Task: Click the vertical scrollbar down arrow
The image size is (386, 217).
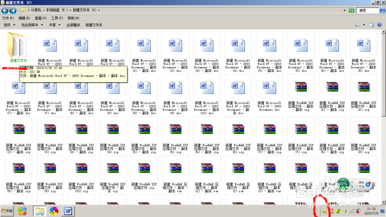Action: [384, 202]
